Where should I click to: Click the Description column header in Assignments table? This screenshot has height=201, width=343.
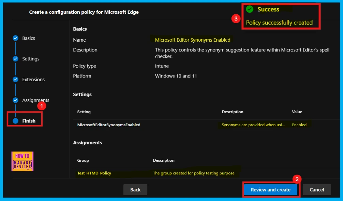[164, 160]
